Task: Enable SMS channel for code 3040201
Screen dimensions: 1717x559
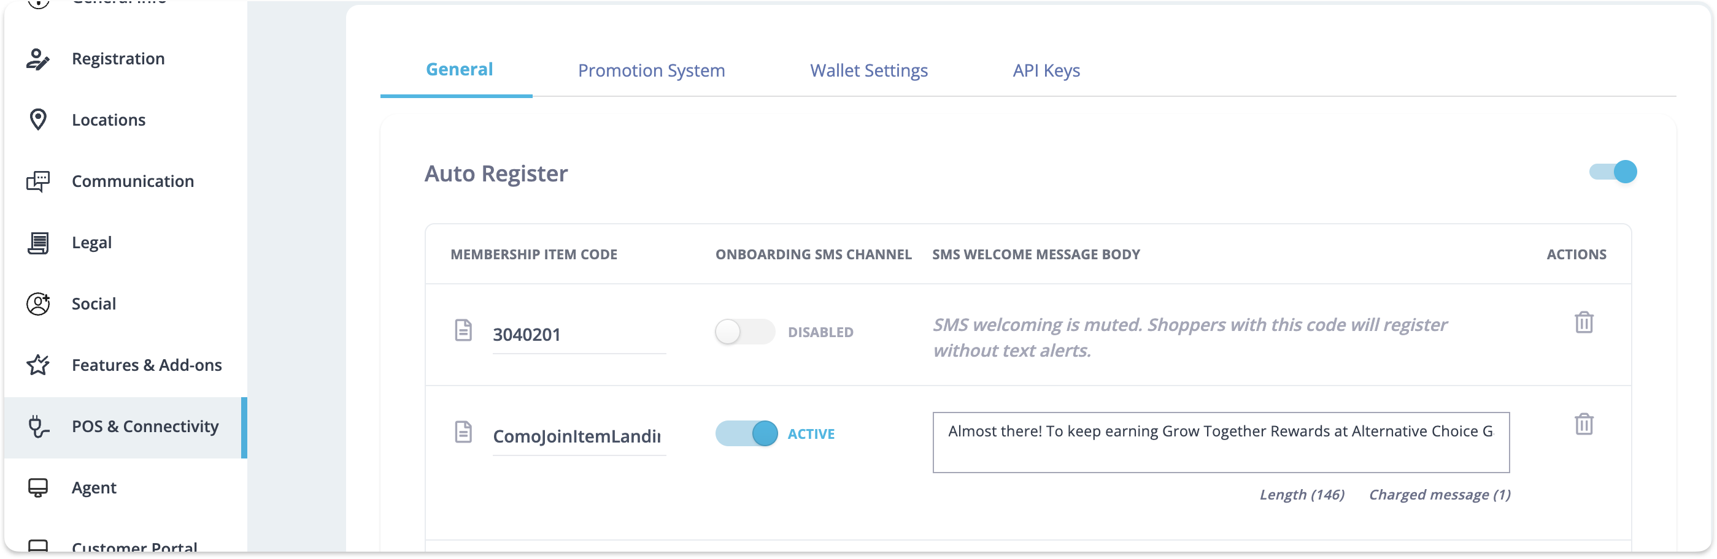Action: tap(744, 332)
